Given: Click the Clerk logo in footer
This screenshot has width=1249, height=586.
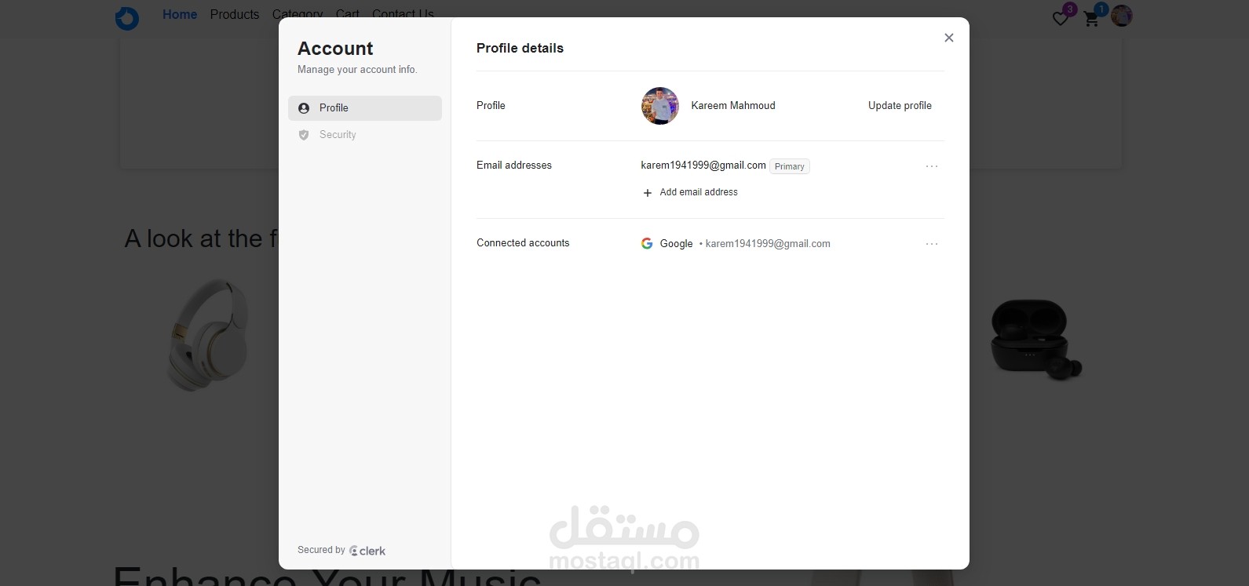Looking at the screenshot, I should coord(367,551).
